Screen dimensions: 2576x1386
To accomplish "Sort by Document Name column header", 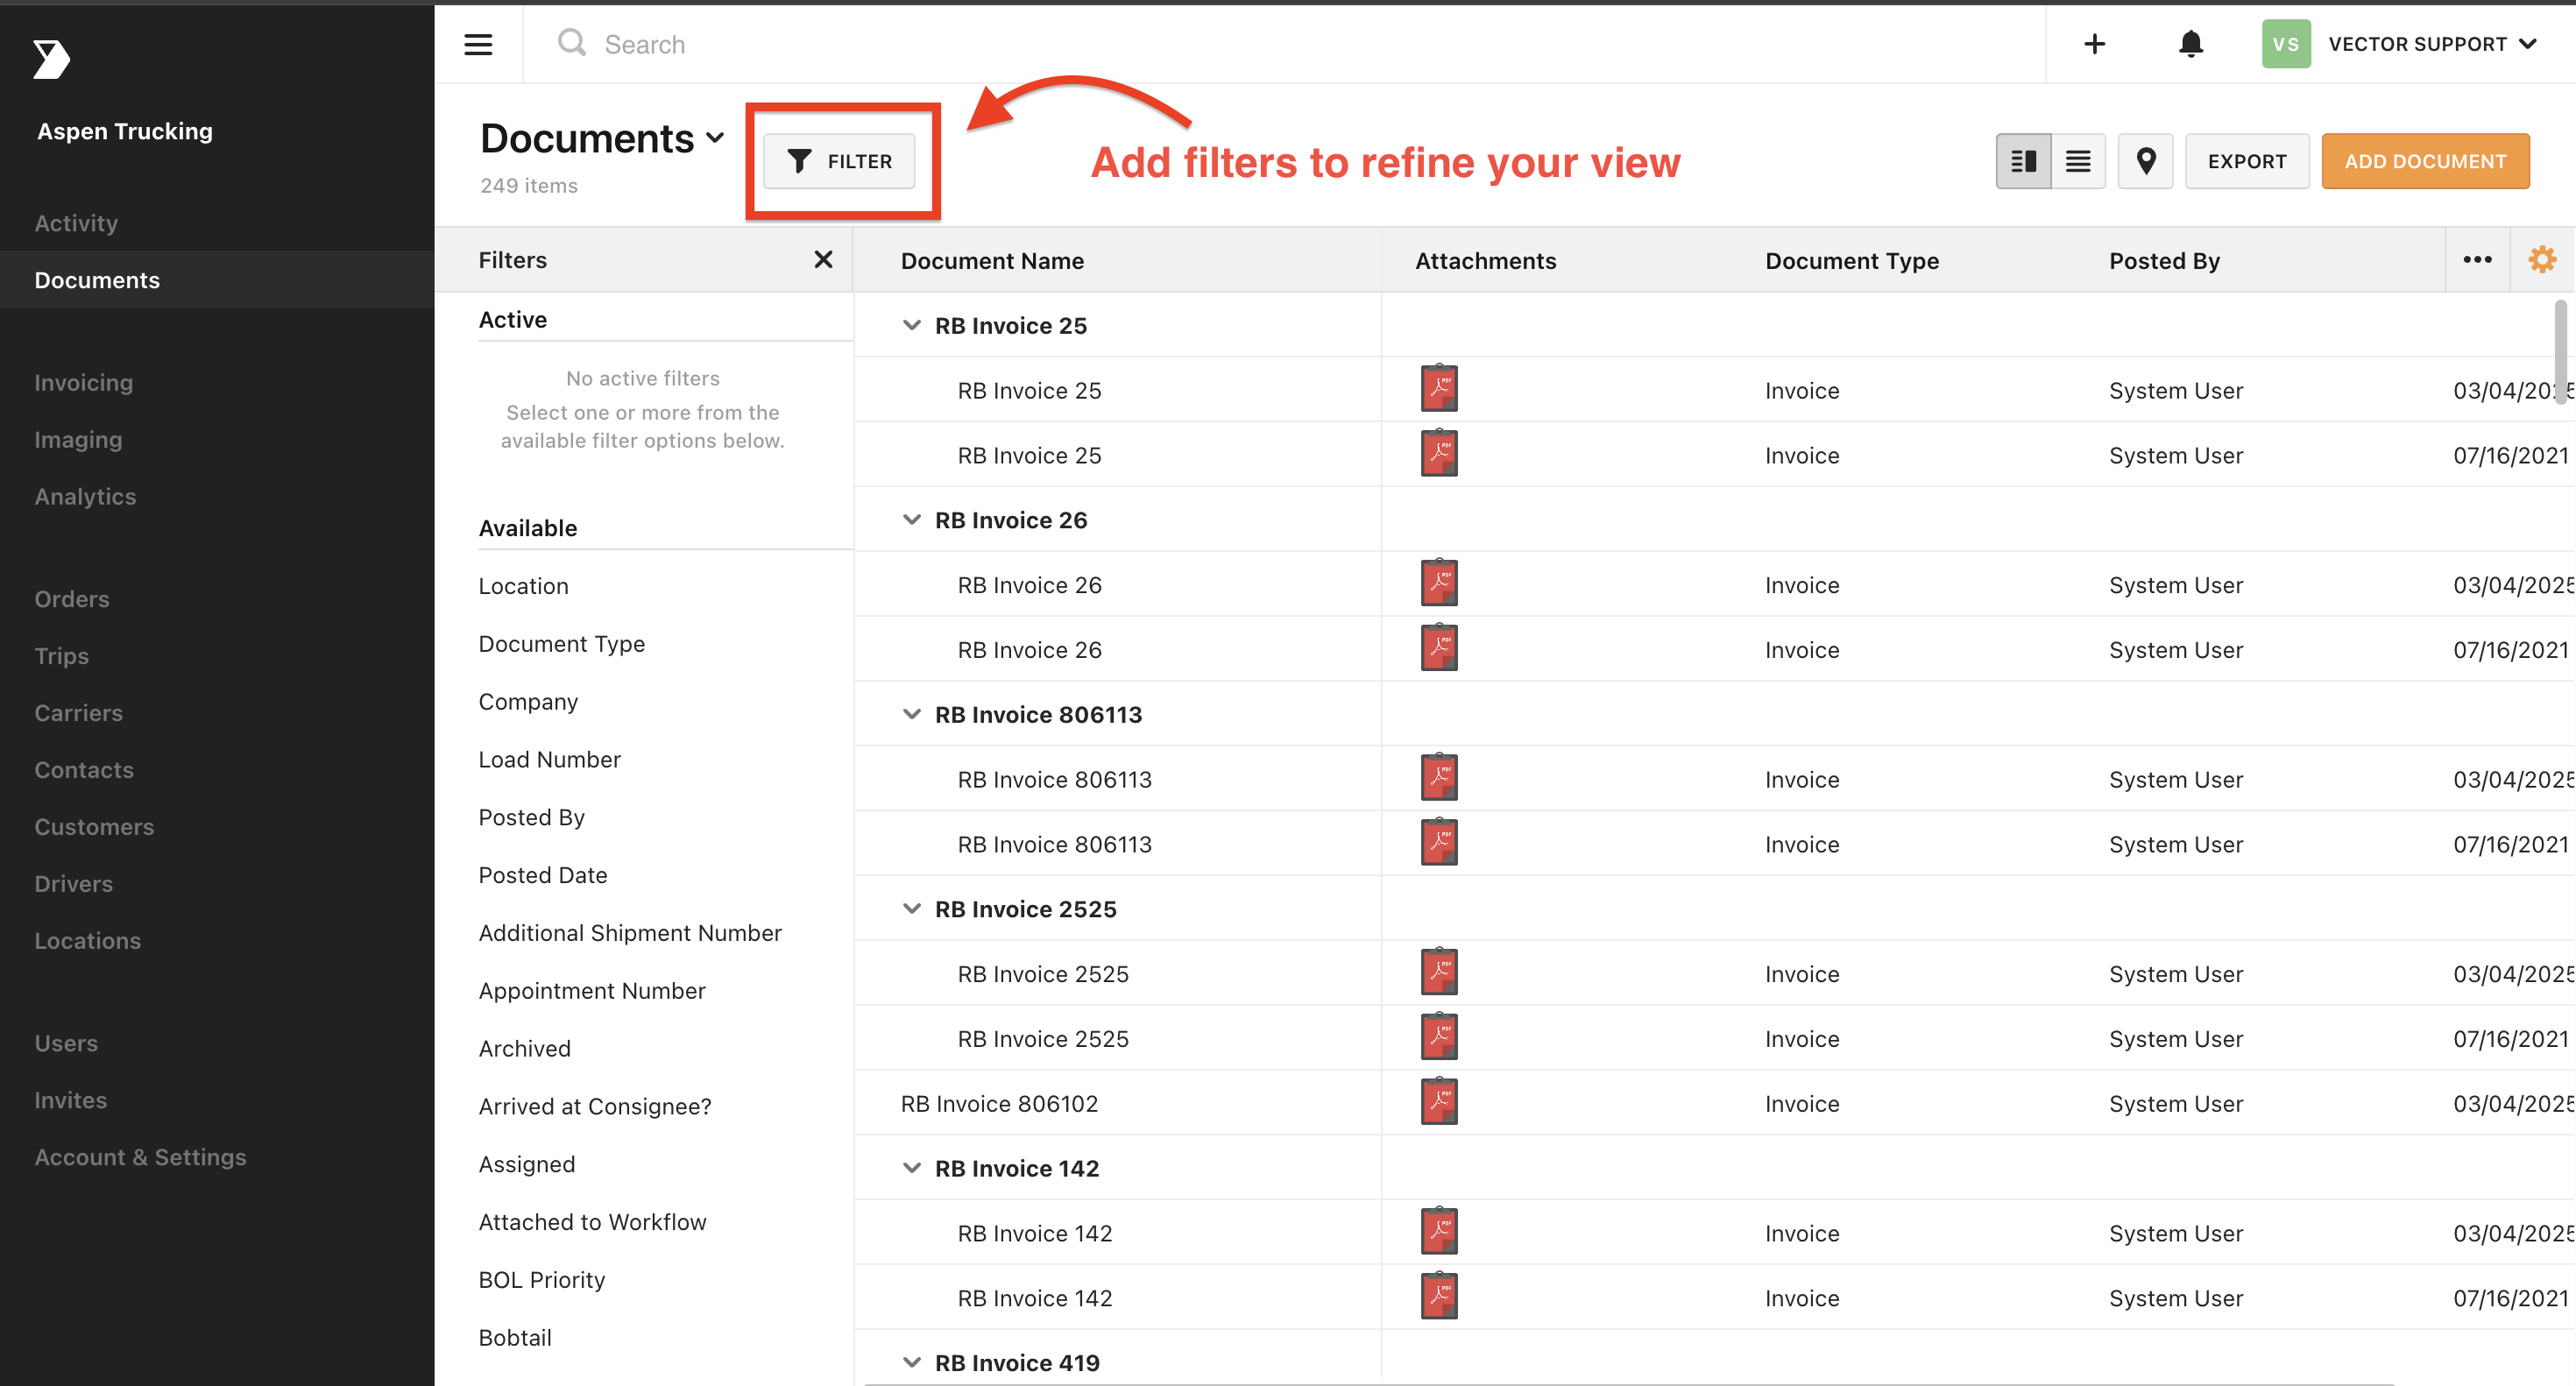I will click(x=992, y=260).
